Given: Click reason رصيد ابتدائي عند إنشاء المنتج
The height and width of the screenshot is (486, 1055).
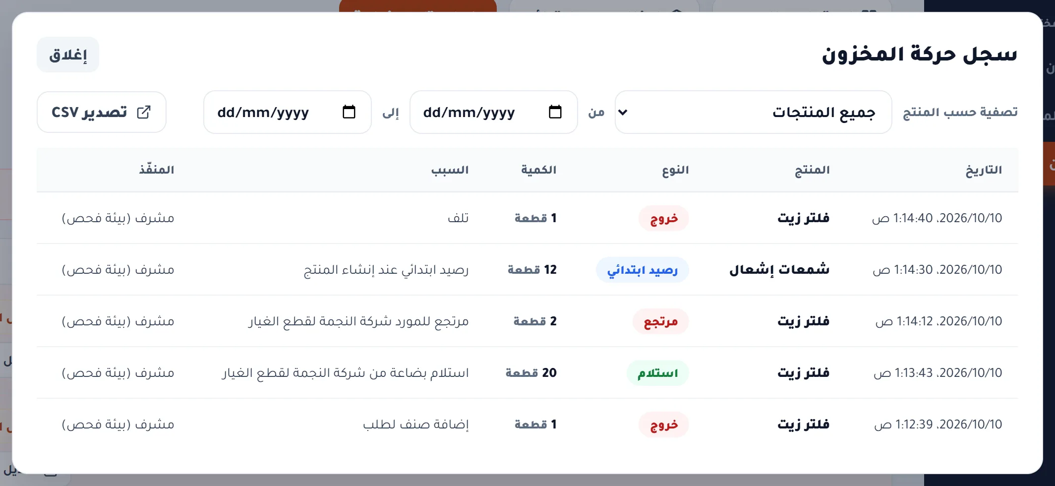Looking at the screenshot, I should [386, 270].
